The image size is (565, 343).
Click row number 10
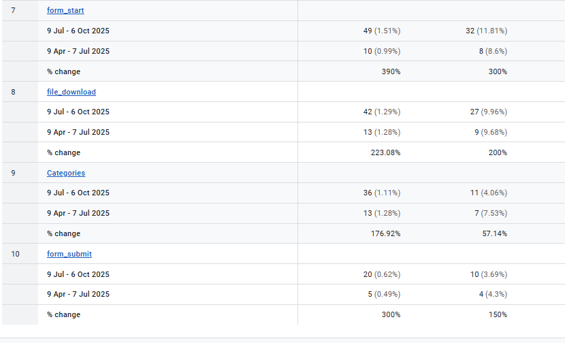click(15, 254)
